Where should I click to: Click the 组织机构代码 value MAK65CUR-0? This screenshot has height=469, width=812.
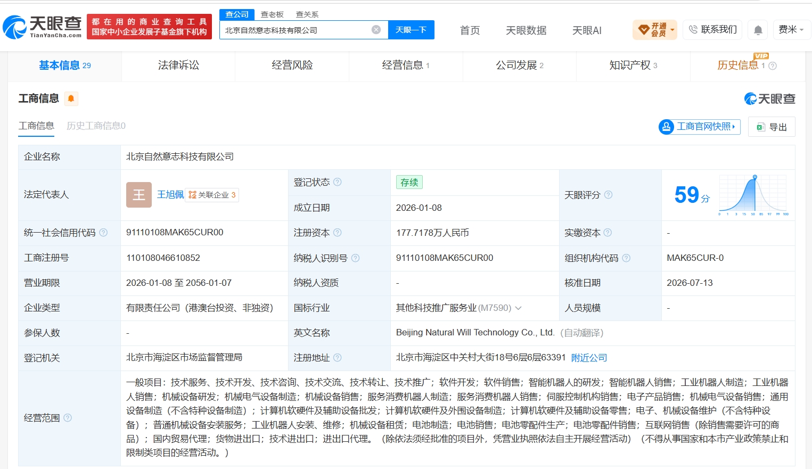coord(695,258)
